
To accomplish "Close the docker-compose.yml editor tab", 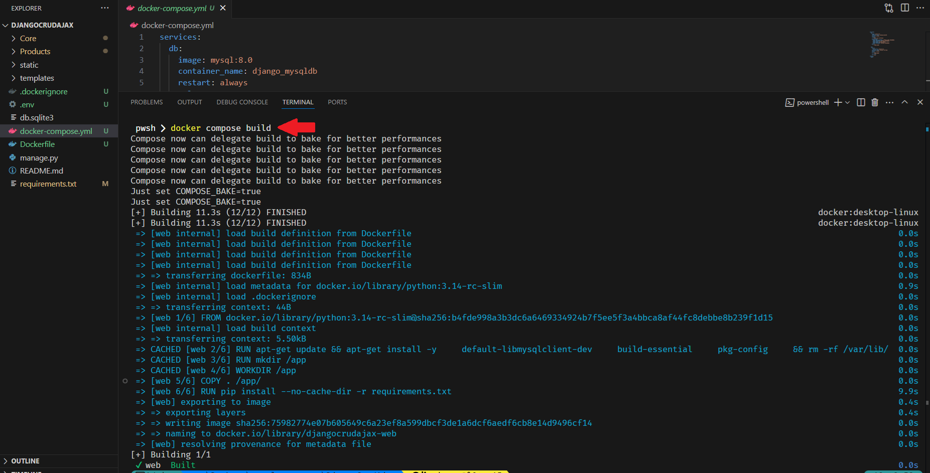I will click(x=223, y=8).
